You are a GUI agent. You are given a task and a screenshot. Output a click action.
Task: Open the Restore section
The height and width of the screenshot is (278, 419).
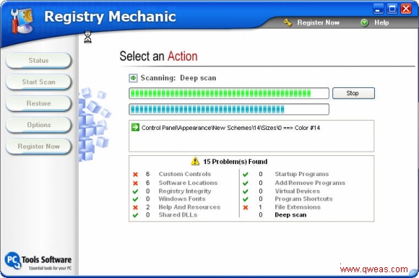[38, 103]
